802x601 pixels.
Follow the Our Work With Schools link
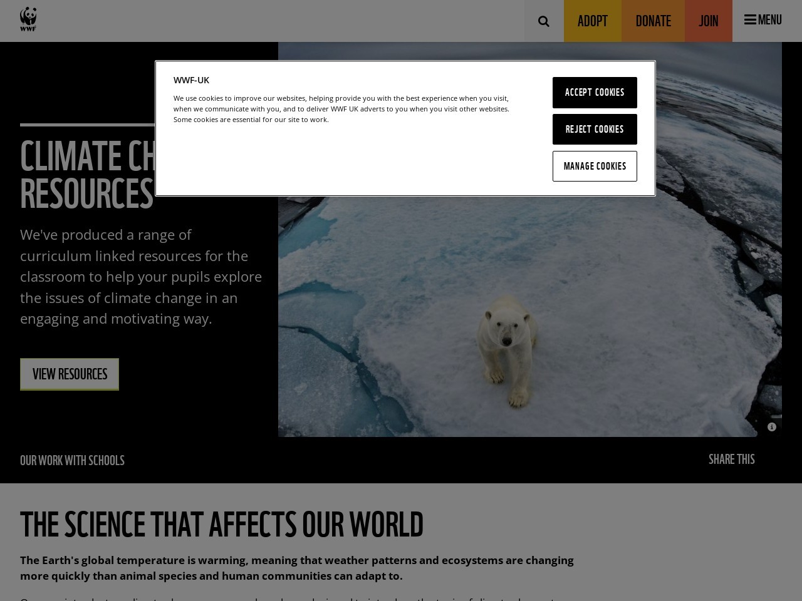coord(72,461)
